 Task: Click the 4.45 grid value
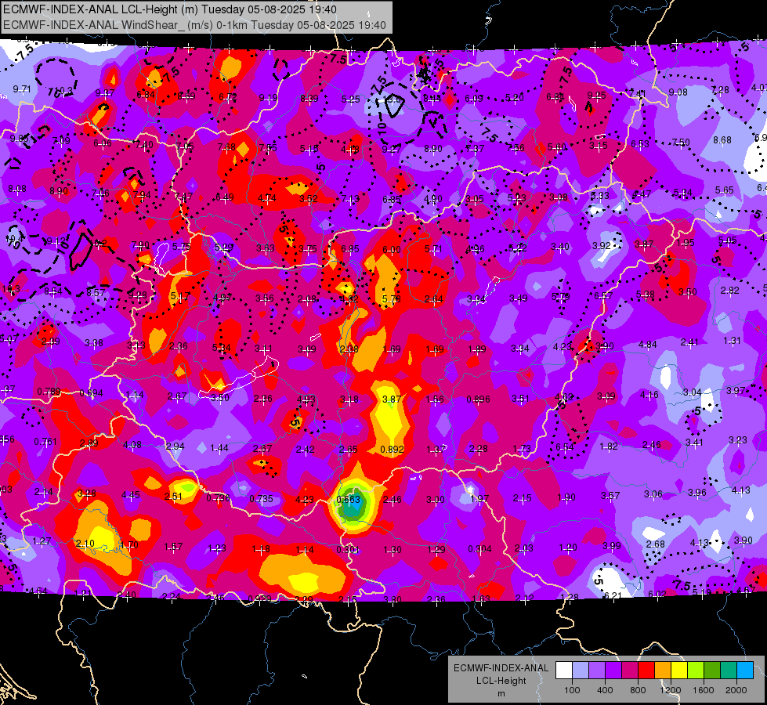(131, 494)
